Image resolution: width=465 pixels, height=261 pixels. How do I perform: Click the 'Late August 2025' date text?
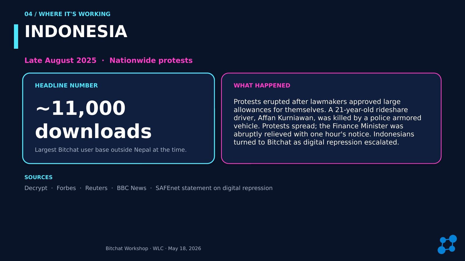click(x=60, y=60)
